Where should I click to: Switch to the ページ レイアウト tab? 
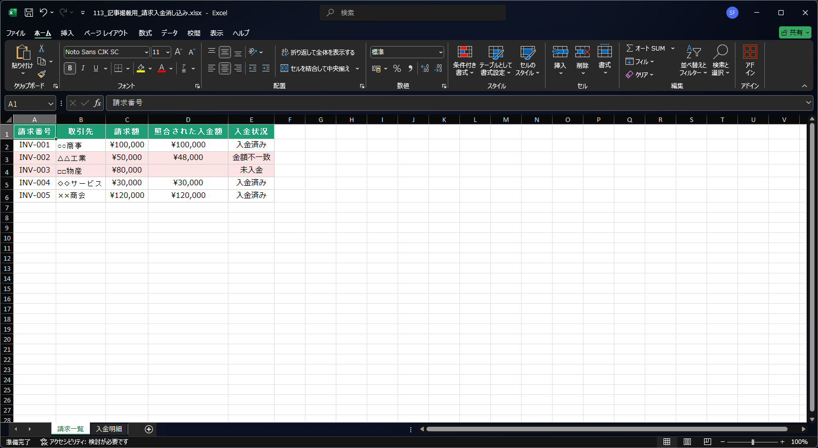[x=106, y=33]
